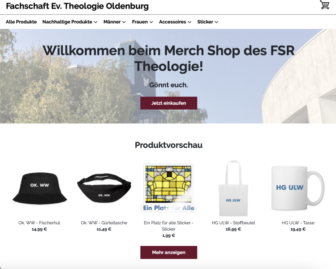Image resolution: width=336 pixels, height=269 pixels.
Task: Open the Frauen dropdown menu
Action: coord(142,22)
